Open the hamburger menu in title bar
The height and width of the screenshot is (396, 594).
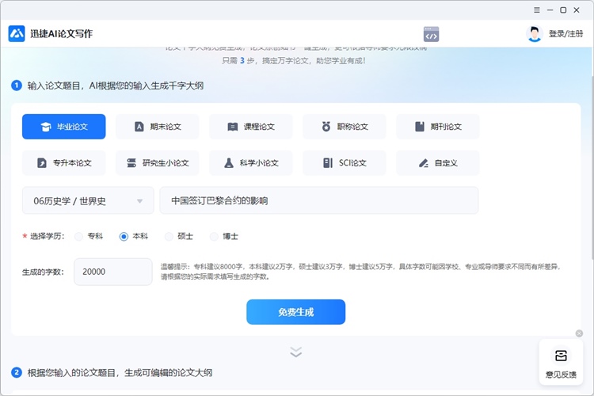point(537,10)
